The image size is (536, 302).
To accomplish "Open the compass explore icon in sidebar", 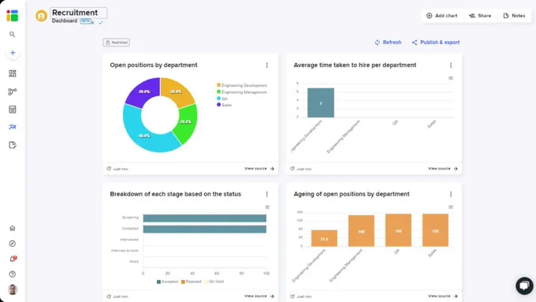I will click(13, 244).
